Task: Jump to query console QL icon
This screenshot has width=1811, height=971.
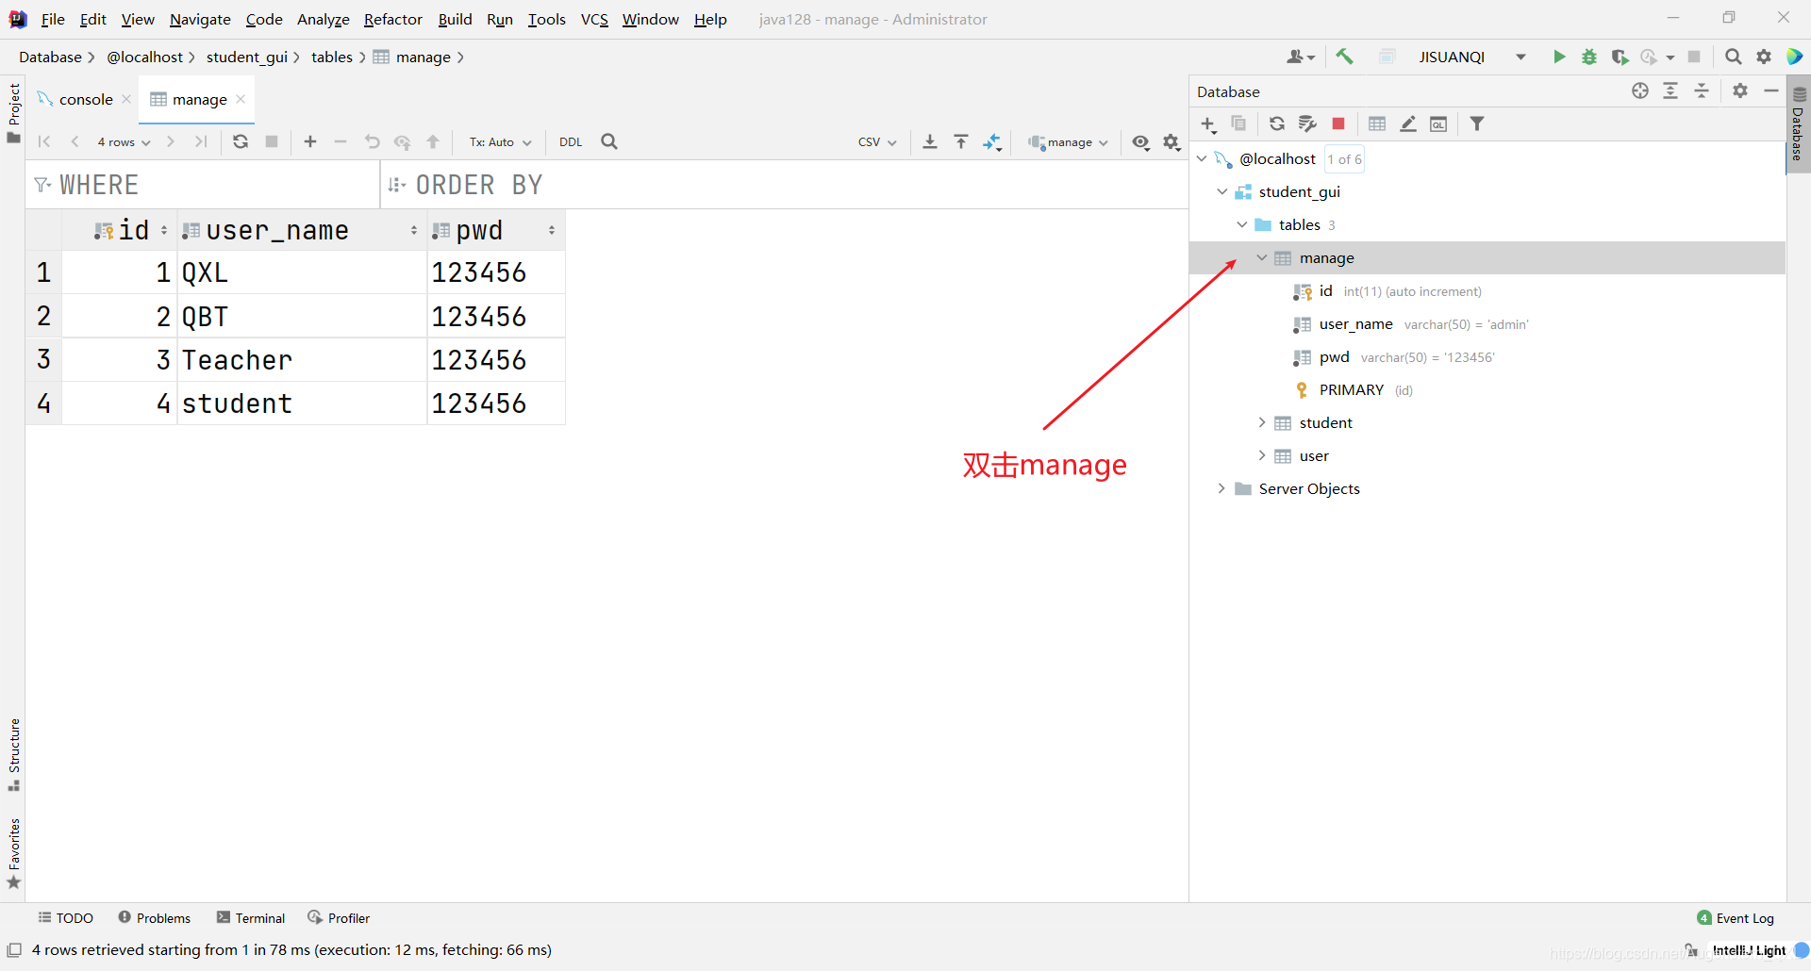Action: [1438, 123]
